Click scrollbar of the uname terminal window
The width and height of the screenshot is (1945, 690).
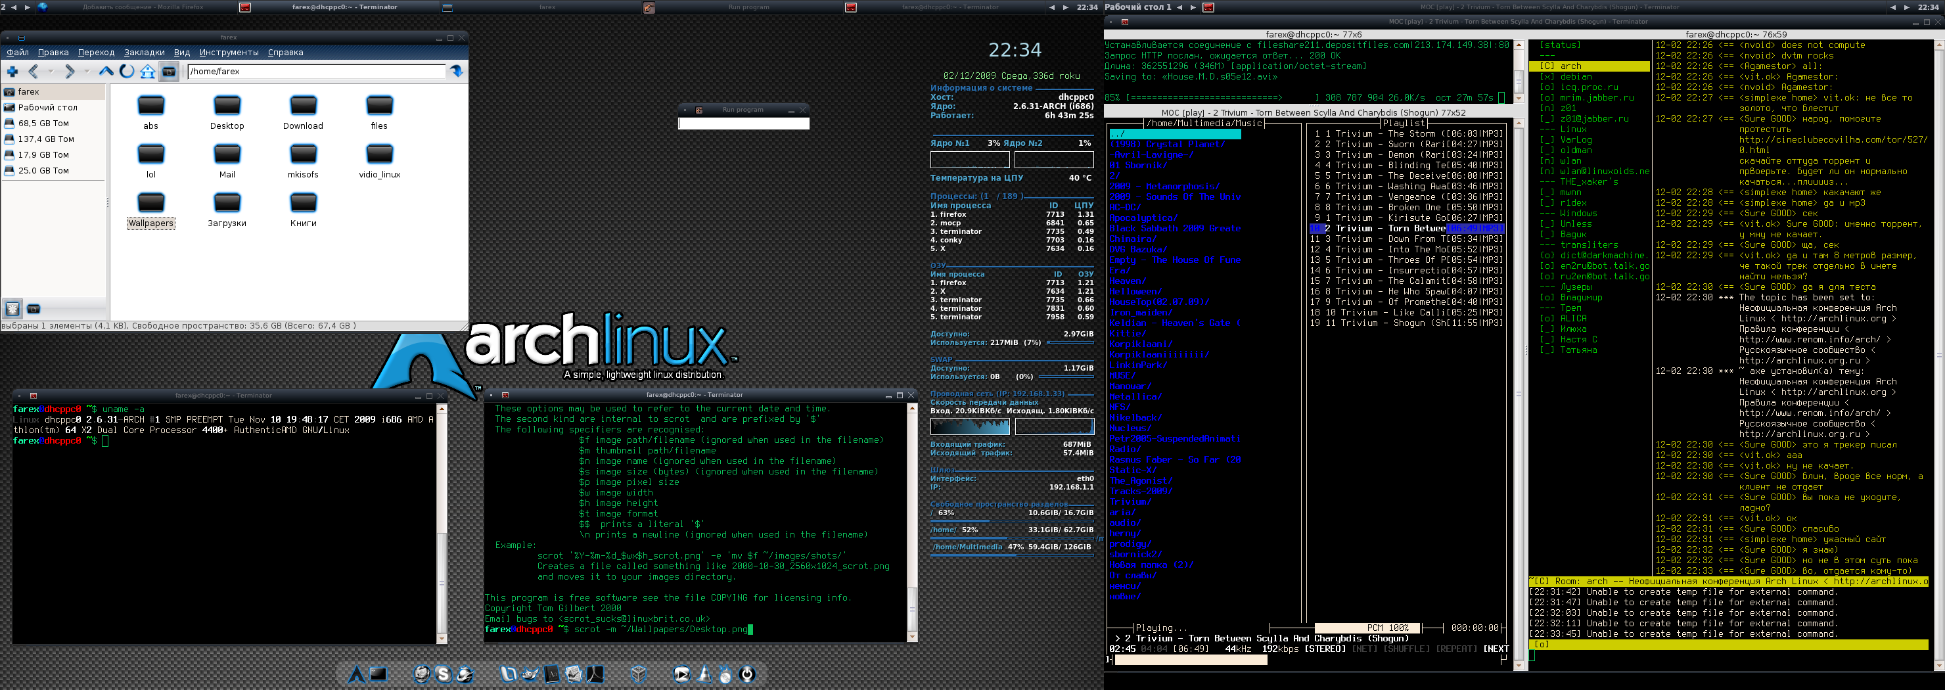pos(442,523)
